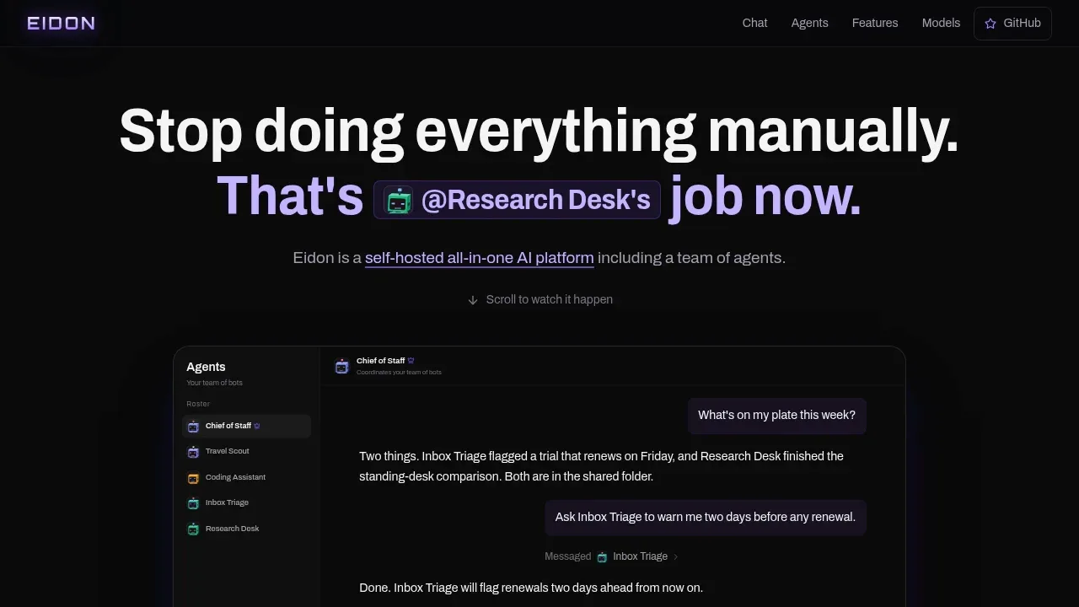Click the robot icon in the headline badge
Screen dimensions: 1079x607
[x=399, y=200]
